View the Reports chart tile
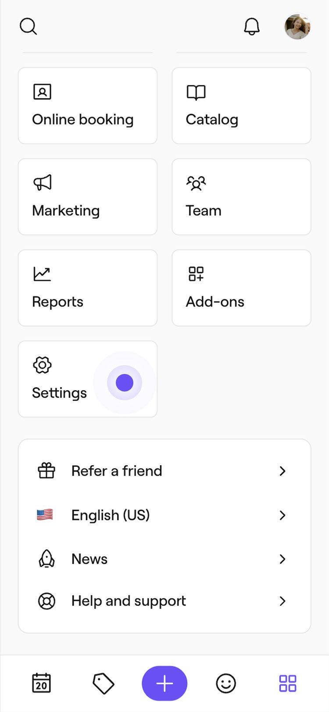The height and width of the screenshot is (712, 329). [x=88, y=288]
